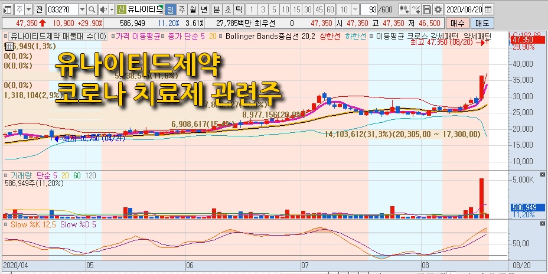Click the 전 button
This screenshot has width=548, height=274.
tap(40, 9)
